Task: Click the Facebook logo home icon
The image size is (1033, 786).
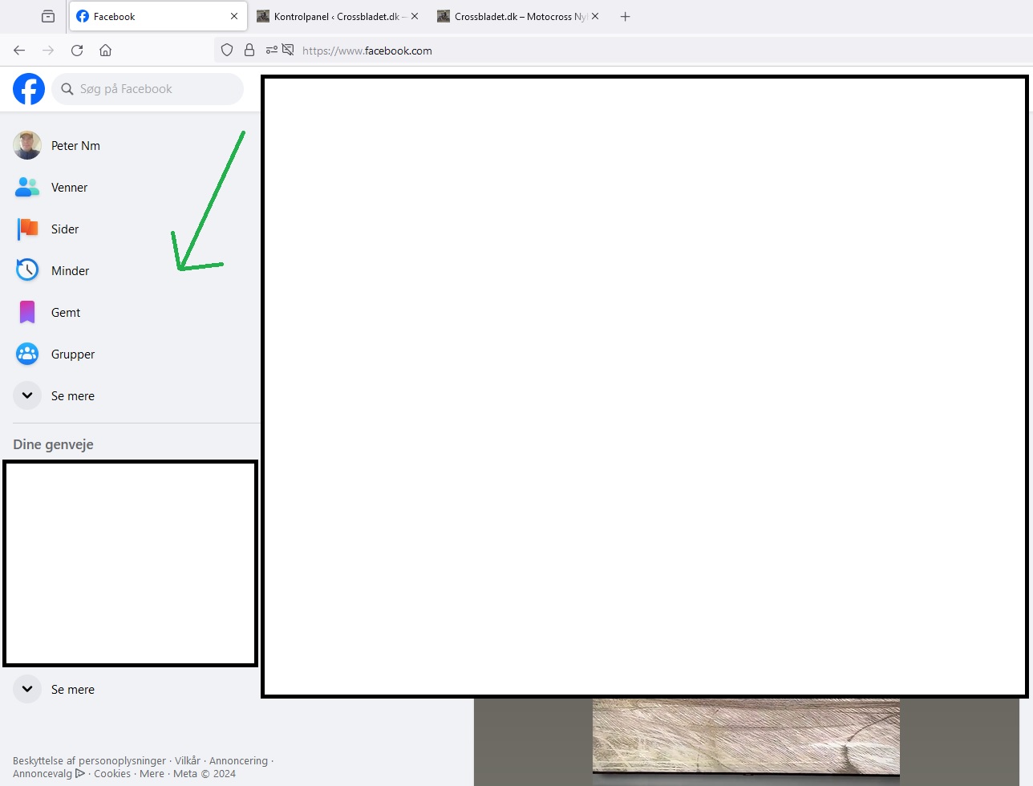Action: point(29,89)
